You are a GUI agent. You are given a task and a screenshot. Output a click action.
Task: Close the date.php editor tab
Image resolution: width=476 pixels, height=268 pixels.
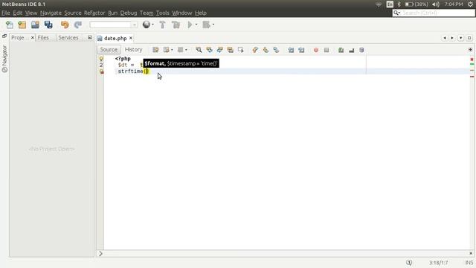(131, 38)
